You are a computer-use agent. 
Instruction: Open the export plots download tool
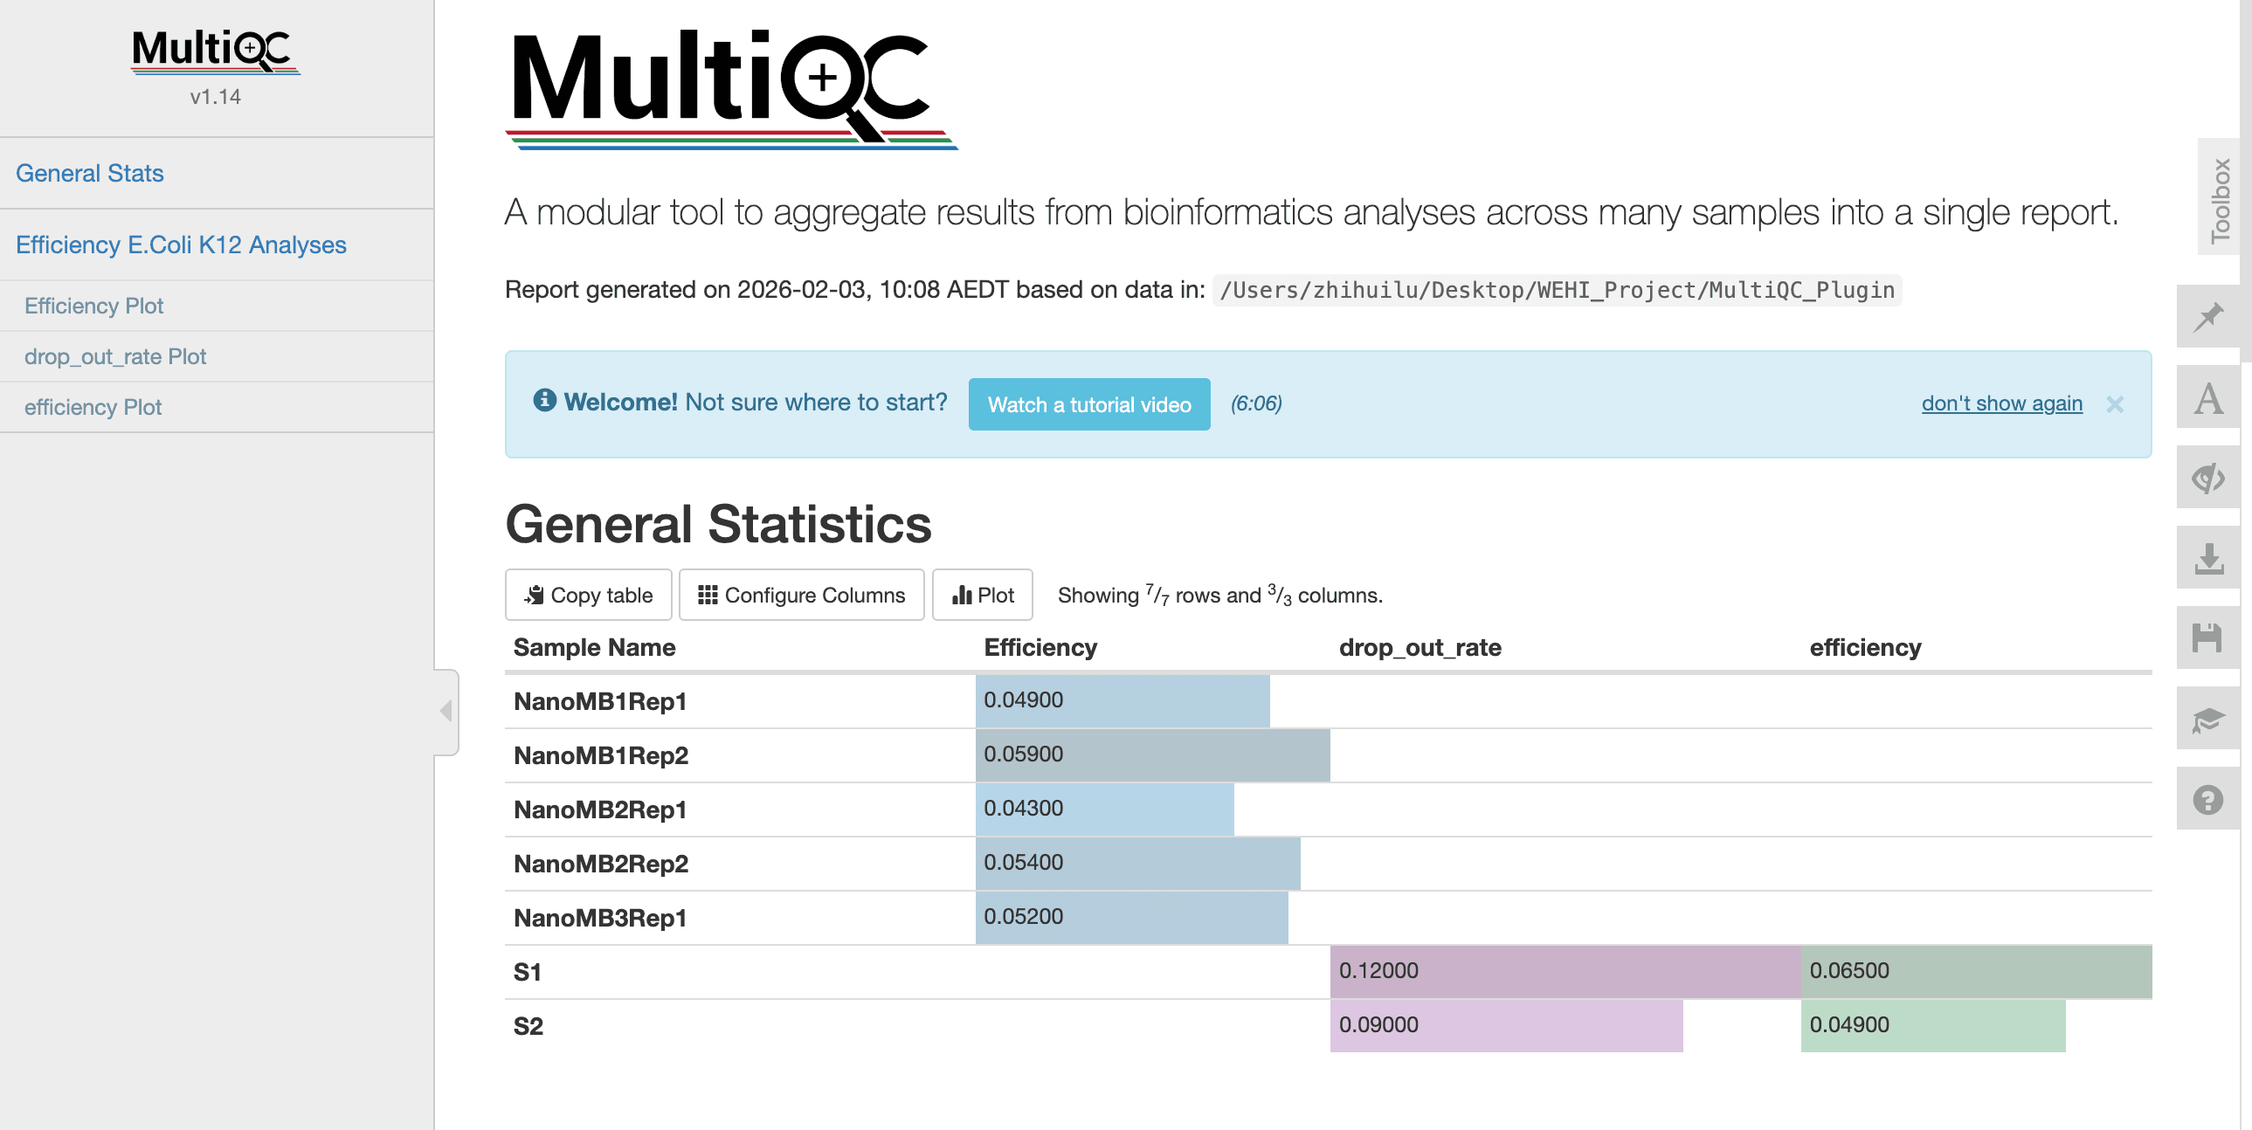click(2208, 557)
